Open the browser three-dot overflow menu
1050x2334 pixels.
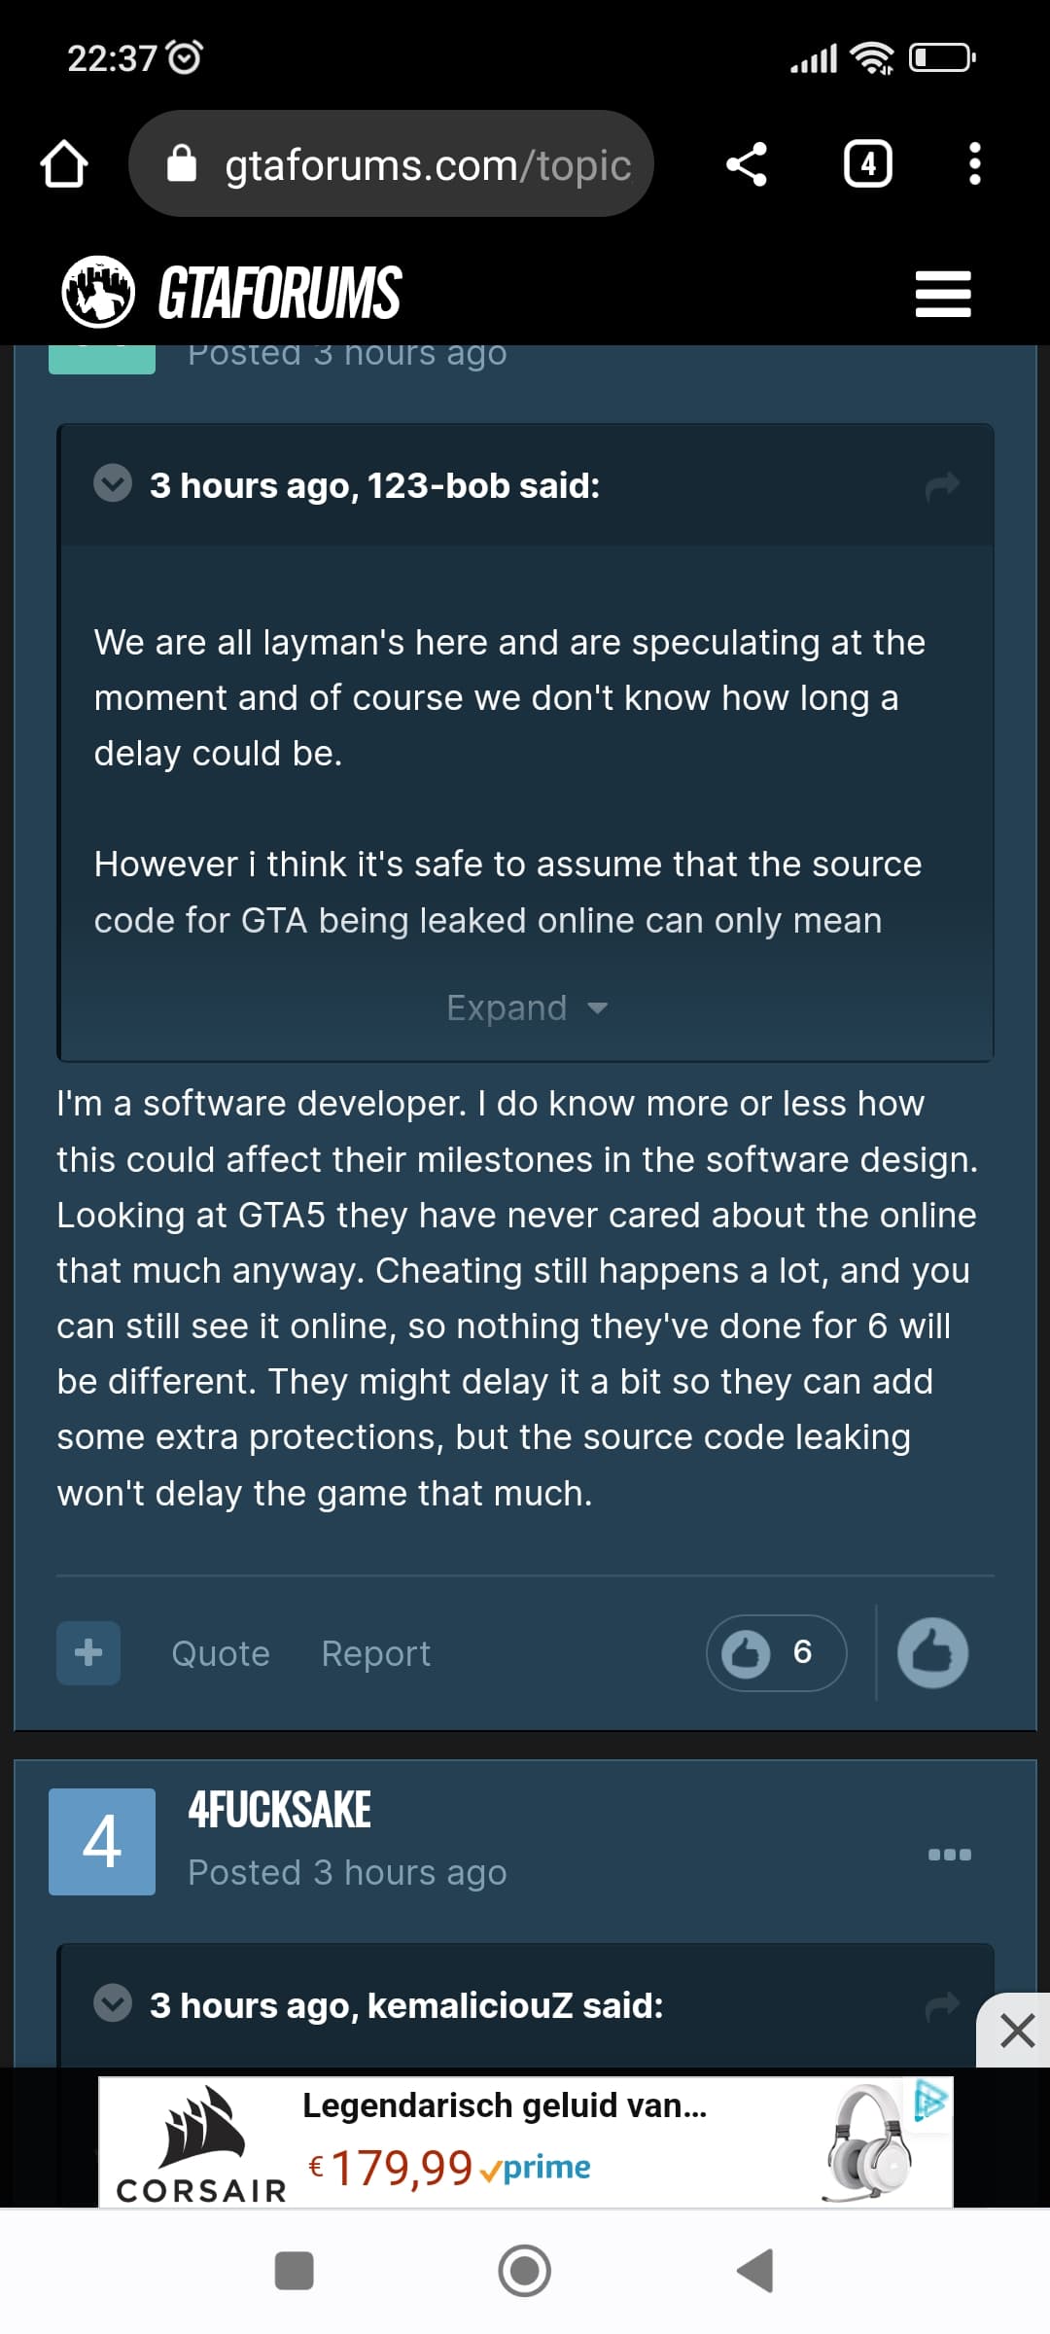(974, 163)
